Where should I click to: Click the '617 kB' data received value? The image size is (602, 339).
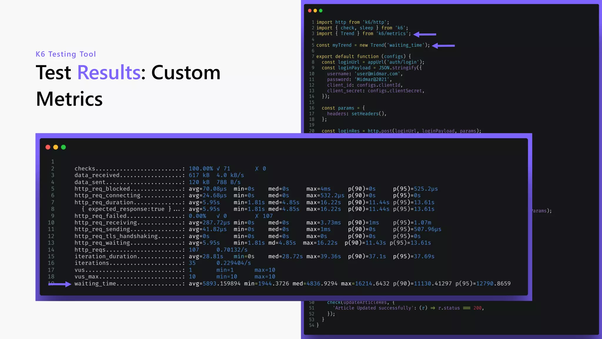pos(199,175)
